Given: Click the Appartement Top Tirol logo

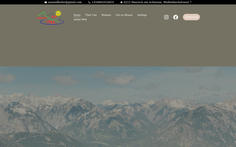Looking at the screenshot, I should pos(51,17).
